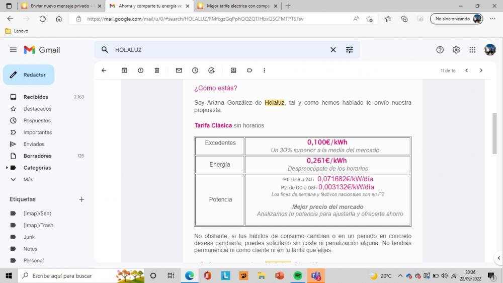Clear the HOLALUZ search with X
Viewport: 503px width, 283px height.
pyautogui.click(x=333, y=50)
